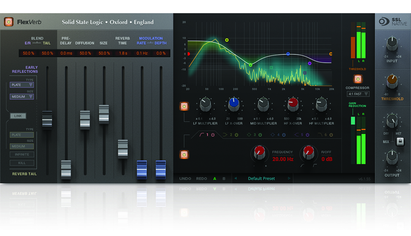This screenshot has height=236, width=411.
Task: Click the REDO button
Action: 202,179
